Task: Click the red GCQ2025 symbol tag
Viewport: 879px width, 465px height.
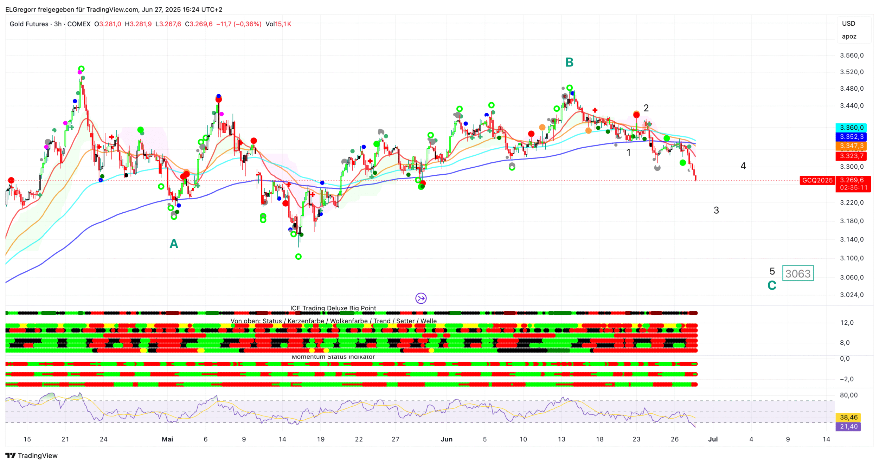Action: coord(817,180)
